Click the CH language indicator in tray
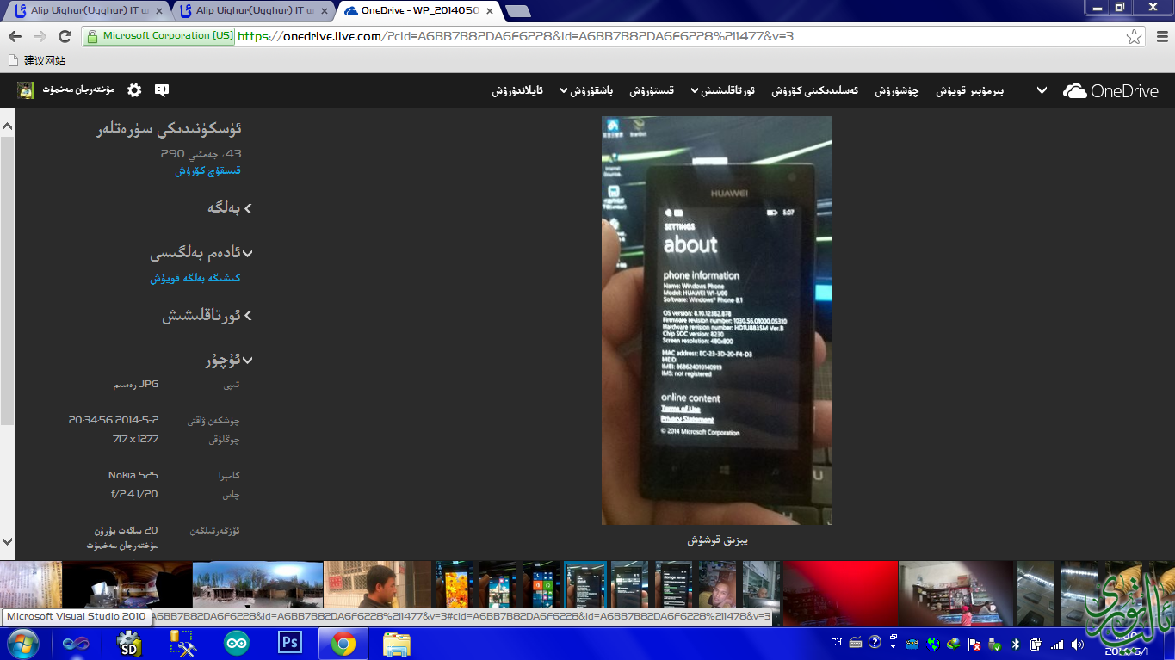 [837, 643]
